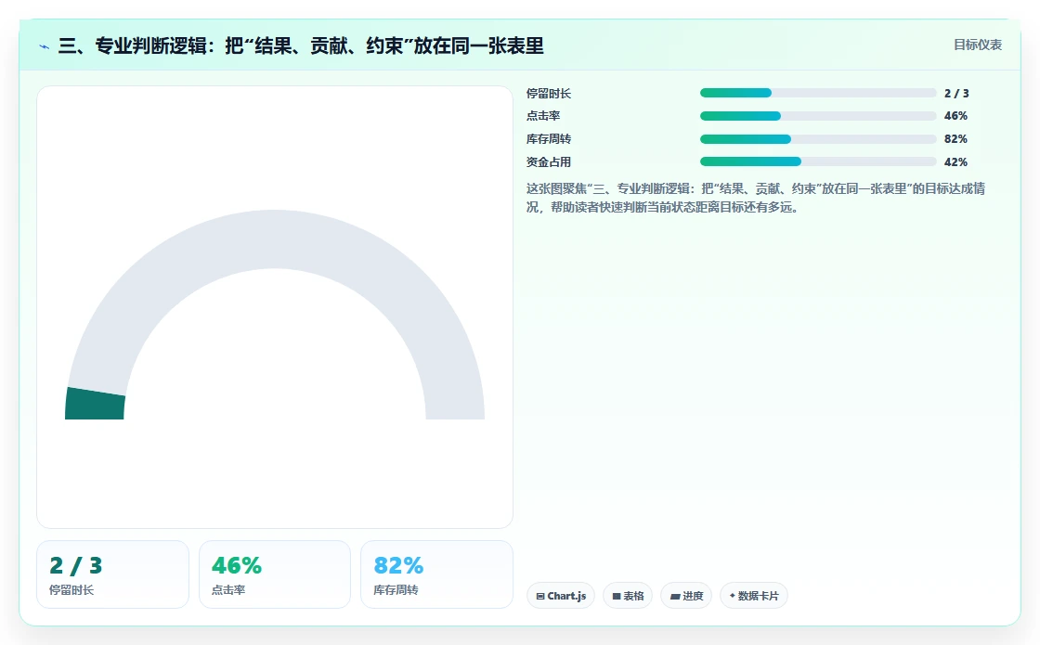Click the 2 / 3 value beside progress bar

tap(956, 94)
